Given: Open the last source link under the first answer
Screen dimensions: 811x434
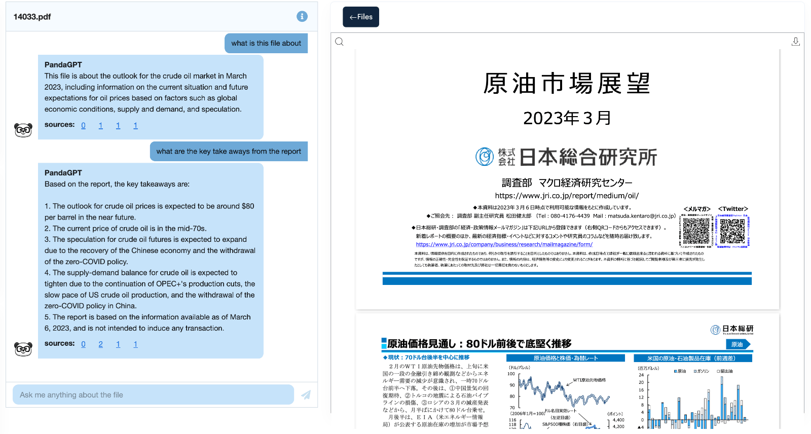Looking at the screenshot, I should [x=135, y=125].
